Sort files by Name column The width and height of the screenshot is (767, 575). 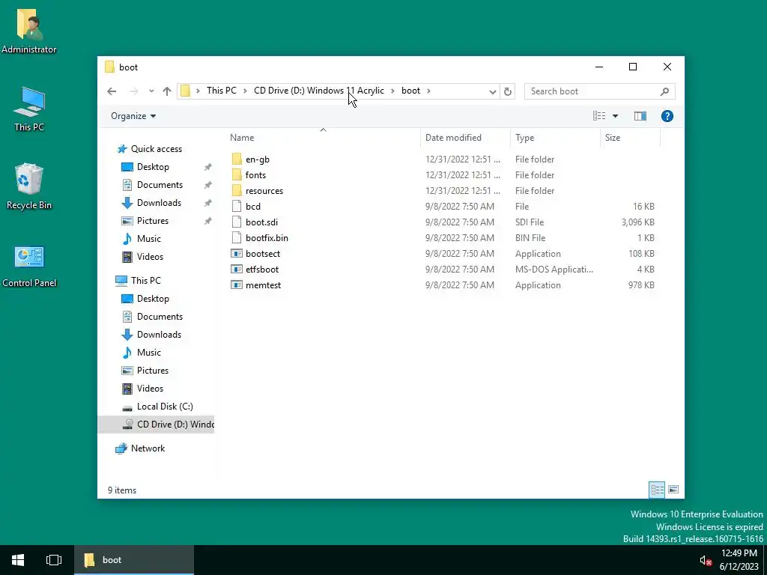(323, 138)
